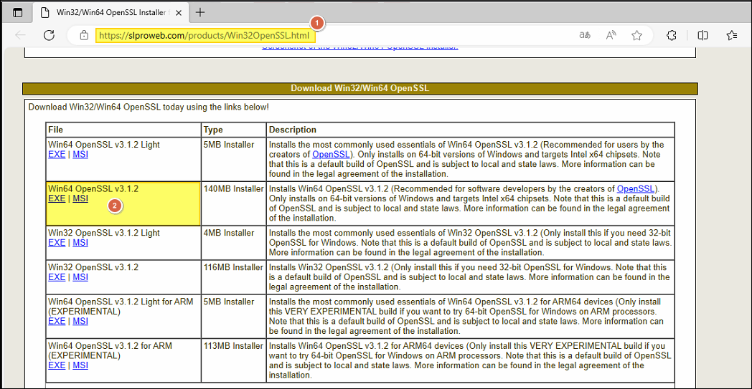Viewport: 752px width, 389px height.
Task: View site information lock icon
Action: pos(84,35)
